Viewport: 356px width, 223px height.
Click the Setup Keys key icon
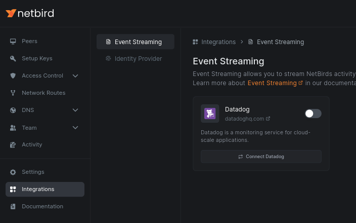13,58
